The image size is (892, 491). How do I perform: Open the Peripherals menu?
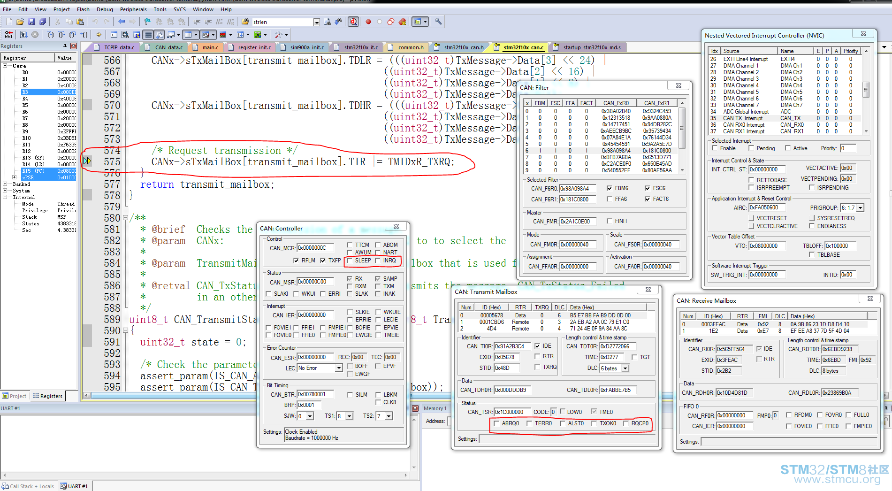(x=133, y=9)
